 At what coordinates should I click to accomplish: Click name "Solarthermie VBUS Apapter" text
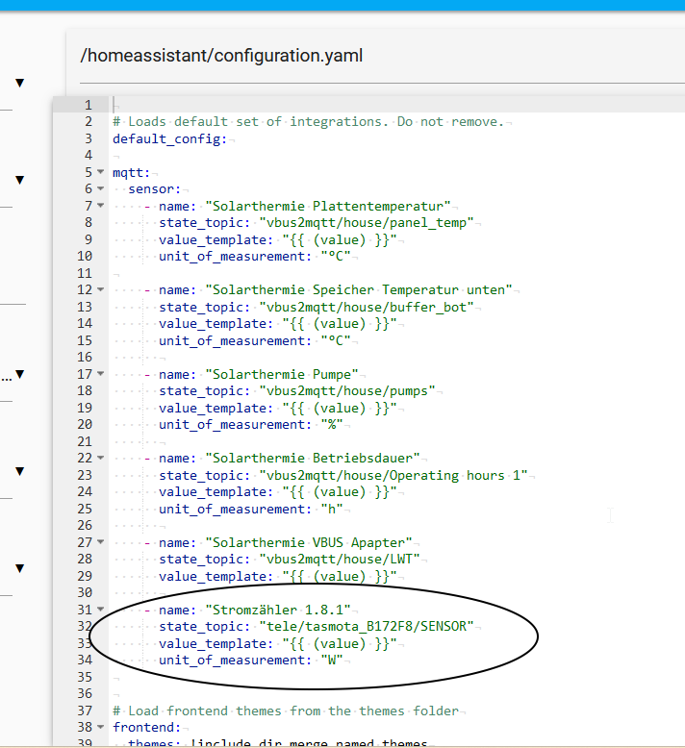(x=286, y=543)
